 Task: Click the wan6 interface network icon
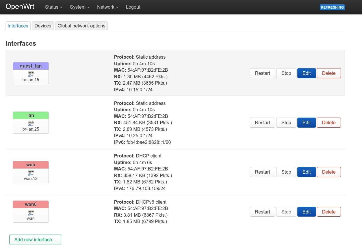coord(31,213)
